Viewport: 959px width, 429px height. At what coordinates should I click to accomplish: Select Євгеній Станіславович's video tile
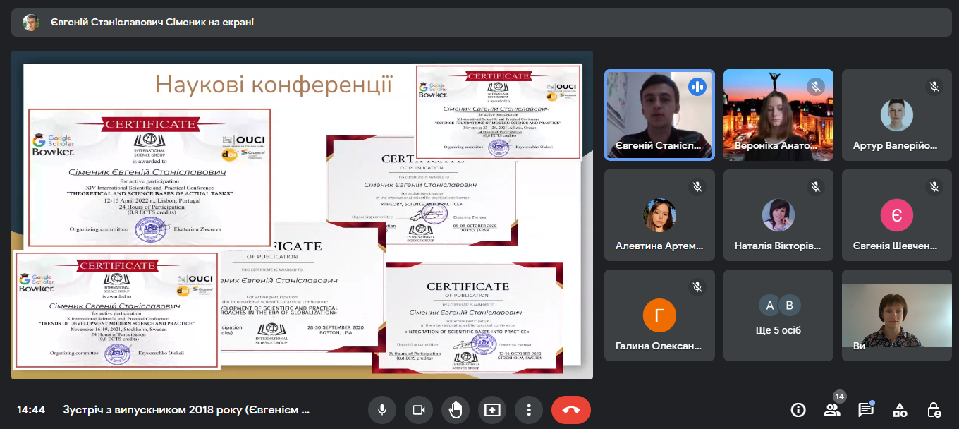660,115
